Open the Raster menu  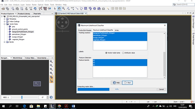[x=34, y=5]
